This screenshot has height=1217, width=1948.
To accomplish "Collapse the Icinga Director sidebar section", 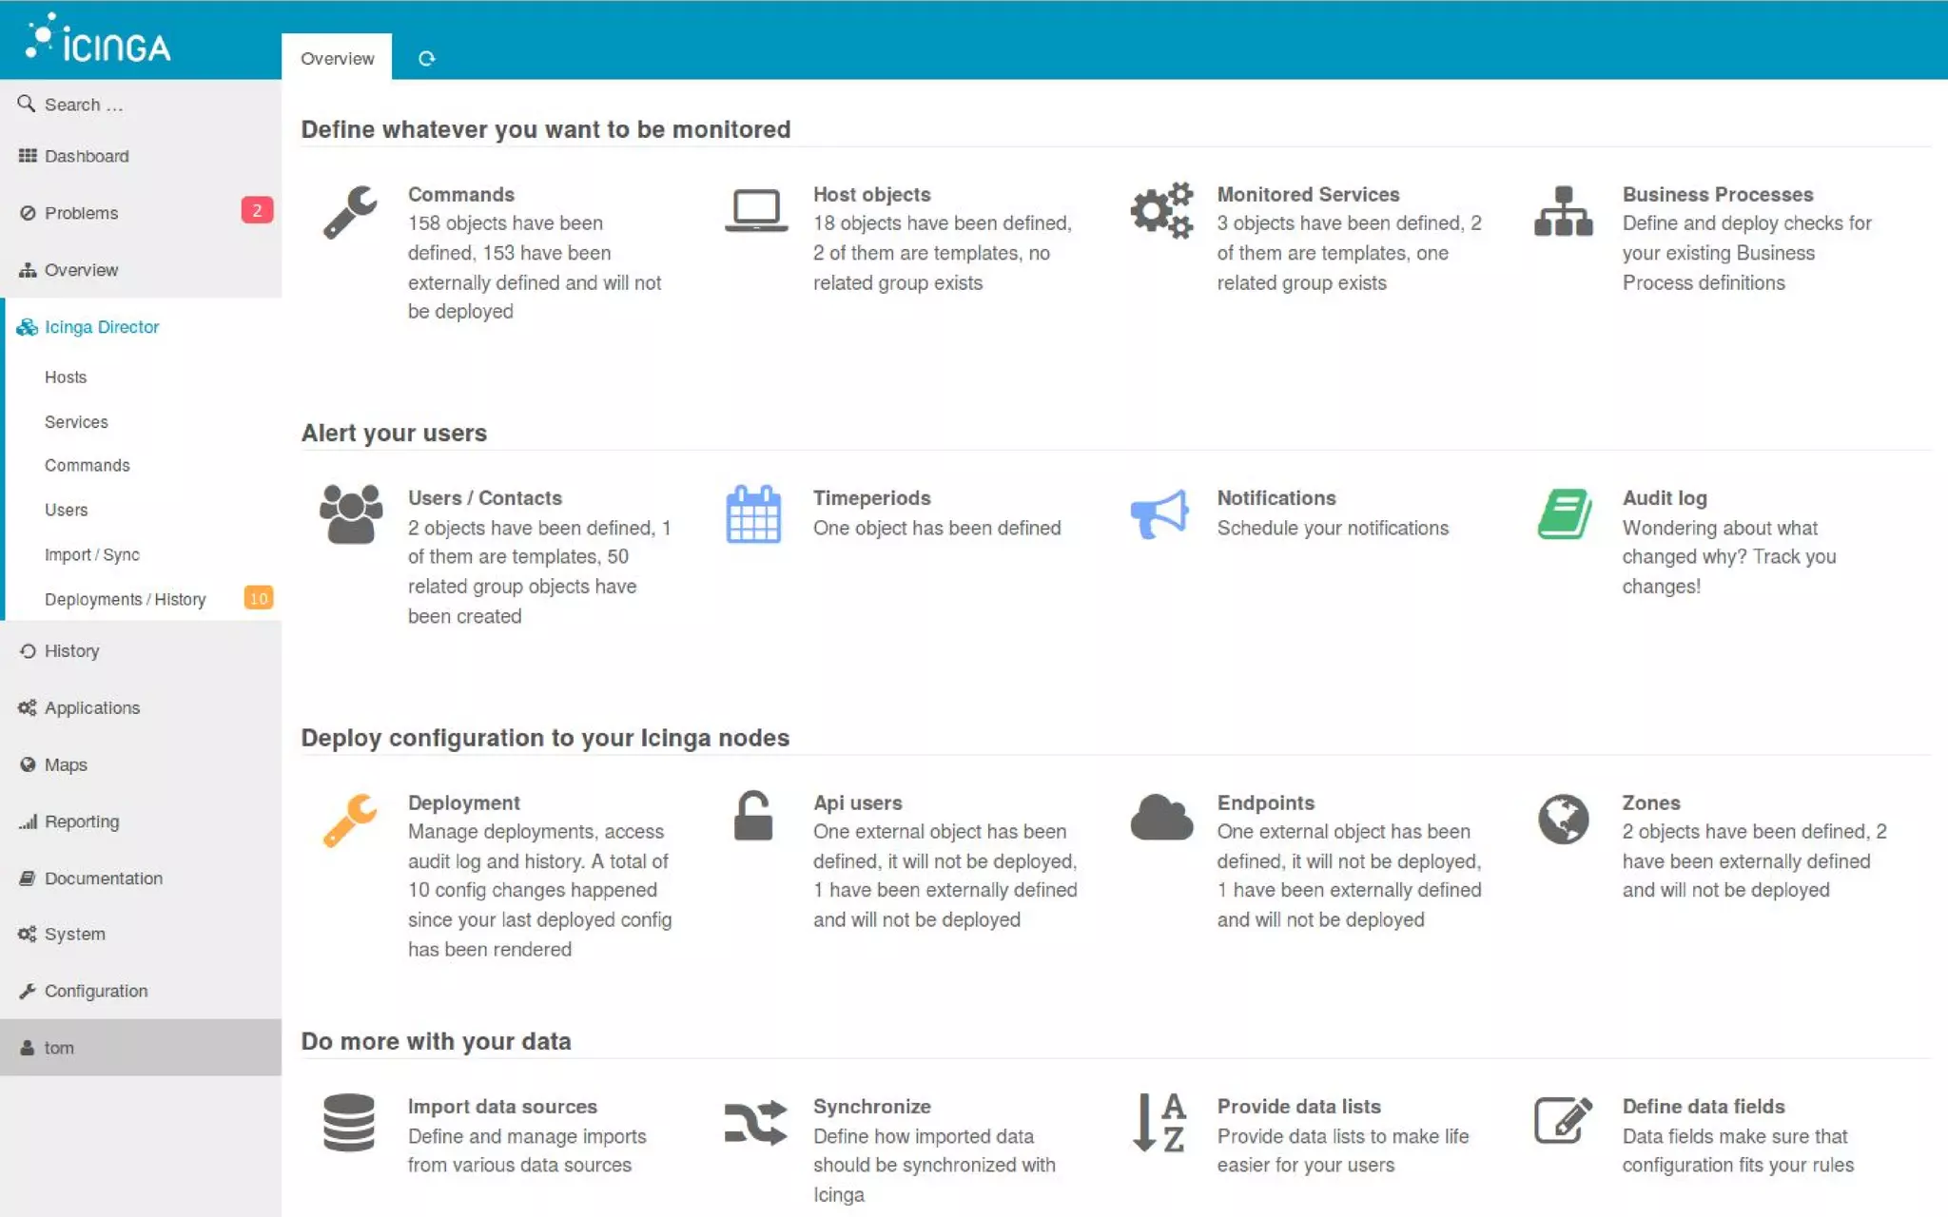I will 102,327.
